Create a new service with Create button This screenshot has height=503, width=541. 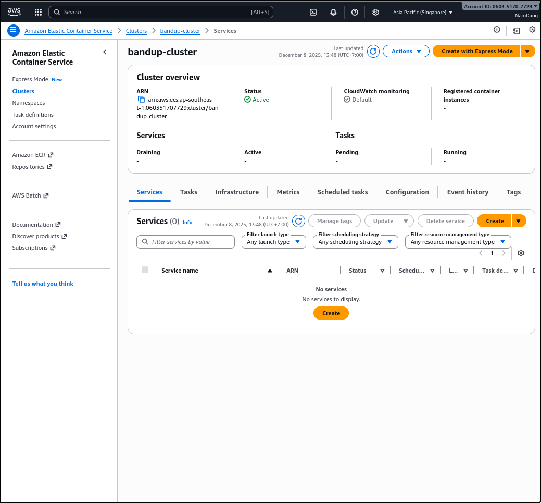click(494, 220)
